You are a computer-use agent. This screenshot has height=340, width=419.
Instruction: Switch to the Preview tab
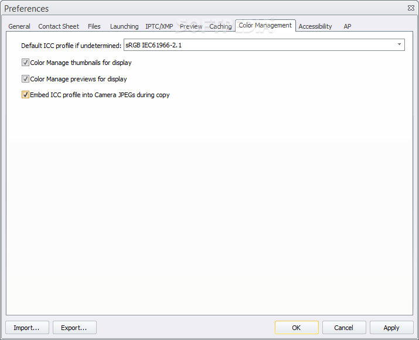coord(191,26)
